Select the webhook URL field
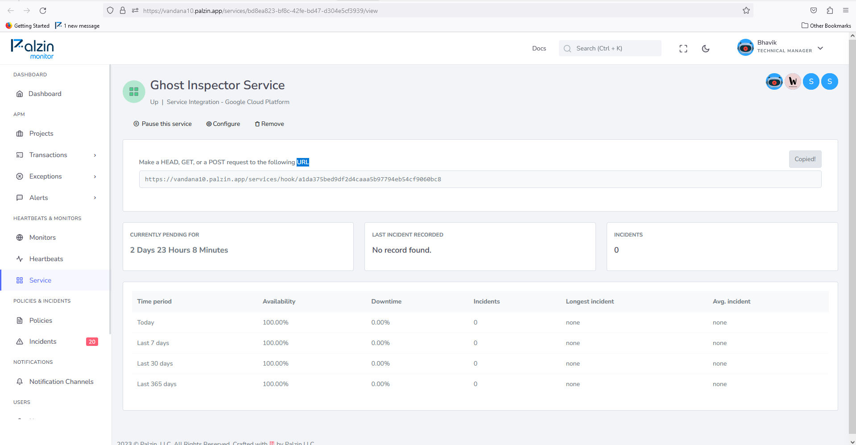 click(x=480, y=179)
